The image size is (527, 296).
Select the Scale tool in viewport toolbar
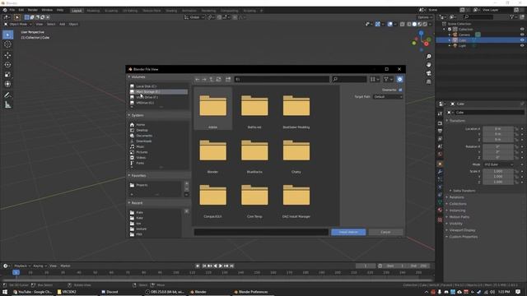7,75
